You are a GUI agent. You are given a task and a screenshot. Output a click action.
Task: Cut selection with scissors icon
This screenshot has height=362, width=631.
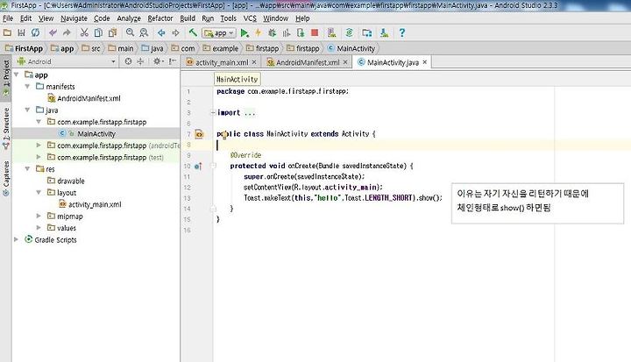84,32
